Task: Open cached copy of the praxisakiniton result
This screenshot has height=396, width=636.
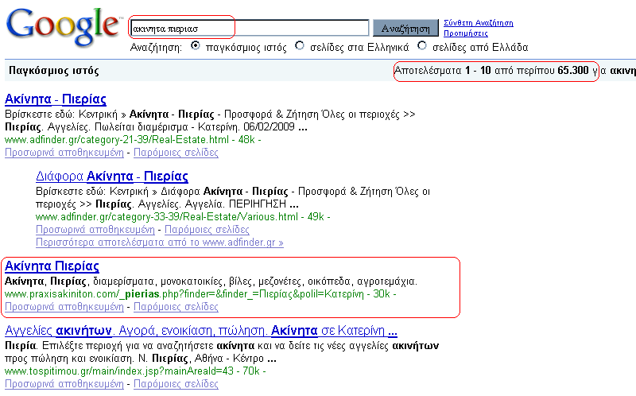Action: (x=64, y=306)
